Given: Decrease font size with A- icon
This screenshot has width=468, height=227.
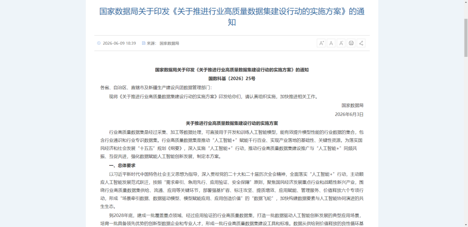Looking at the screenshot, I should [x=341, y=43].
